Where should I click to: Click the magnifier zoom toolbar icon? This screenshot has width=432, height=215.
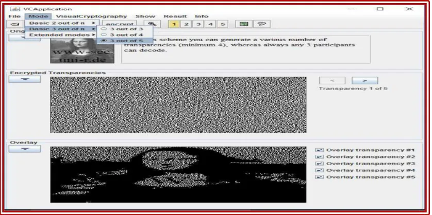152,24
